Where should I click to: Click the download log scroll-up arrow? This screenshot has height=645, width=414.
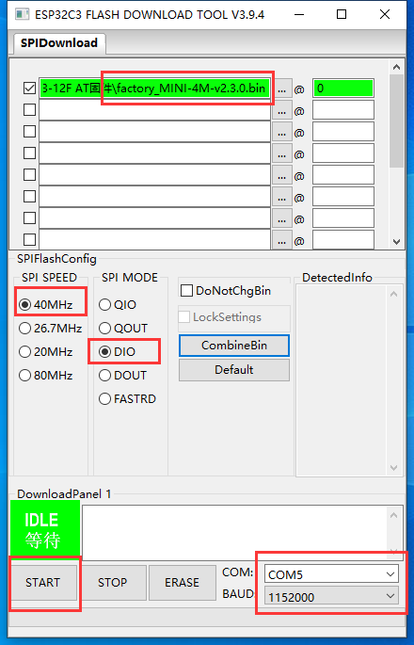pos(393,515)
